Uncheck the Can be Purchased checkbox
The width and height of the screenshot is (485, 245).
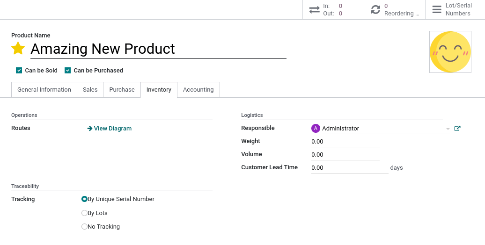click(x=68, y=71)
